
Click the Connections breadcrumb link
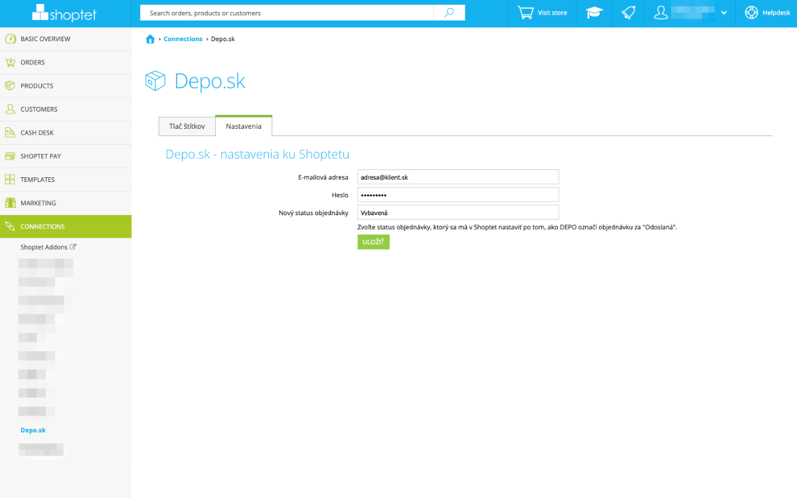[x=183, y=39]
